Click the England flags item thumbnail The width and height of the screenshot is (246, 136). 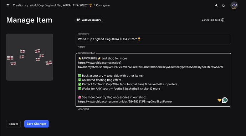(30, 57)
